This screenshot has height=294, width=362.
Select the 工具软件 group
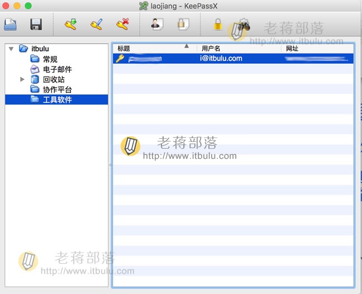56,99
